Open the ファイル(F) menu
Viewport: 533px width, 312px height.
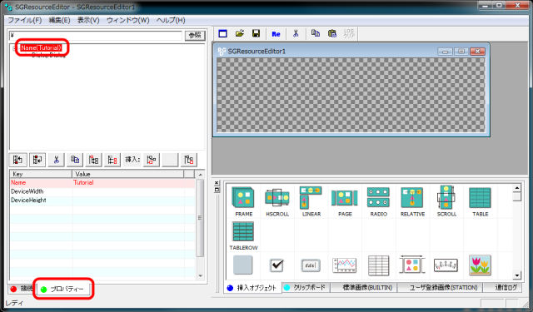pyautogui.click(x=25, y=20)
